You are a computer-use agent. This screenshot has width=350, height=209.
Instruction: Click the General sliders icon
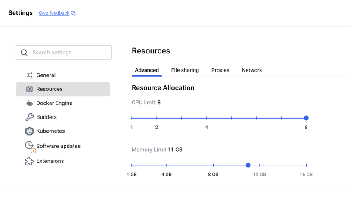29,75
